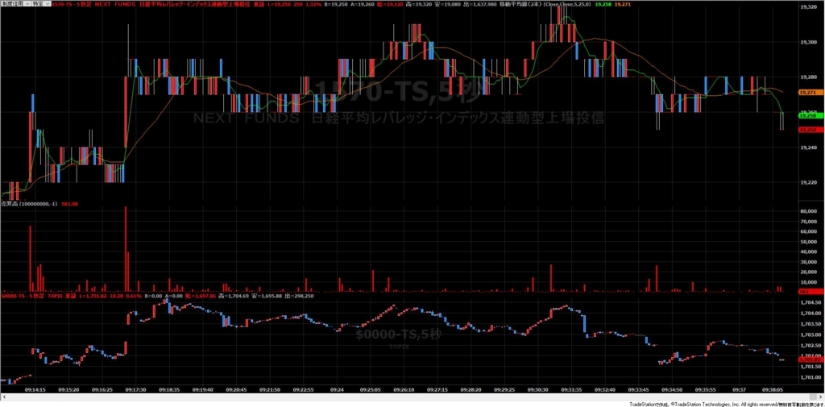Click the 09:24 time axis label

tap(337, 389)
